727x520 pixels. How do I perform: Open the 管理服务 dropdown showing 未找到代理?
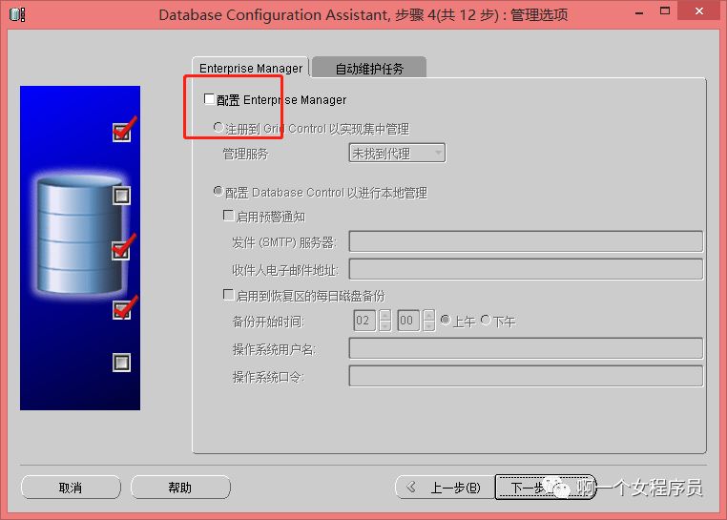(x=397, y=153)
